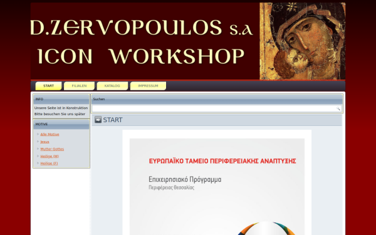Click the bullet arrow beside Mutter Gottes

(38, 149)
